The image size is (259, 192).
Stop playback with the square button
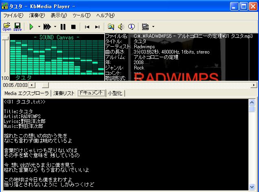(73, 27)
